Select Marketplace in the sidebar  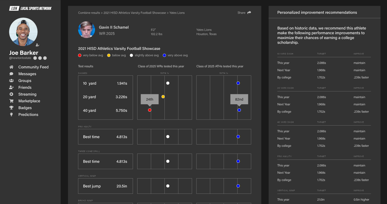coord(29,101)
